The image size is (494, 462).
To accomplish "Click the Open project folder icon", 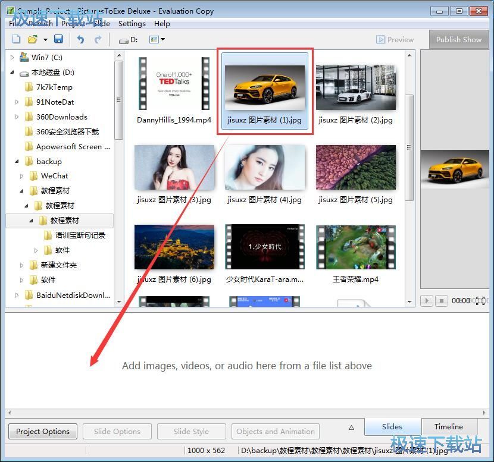I will pyautogui.click(x=33, y=39).
